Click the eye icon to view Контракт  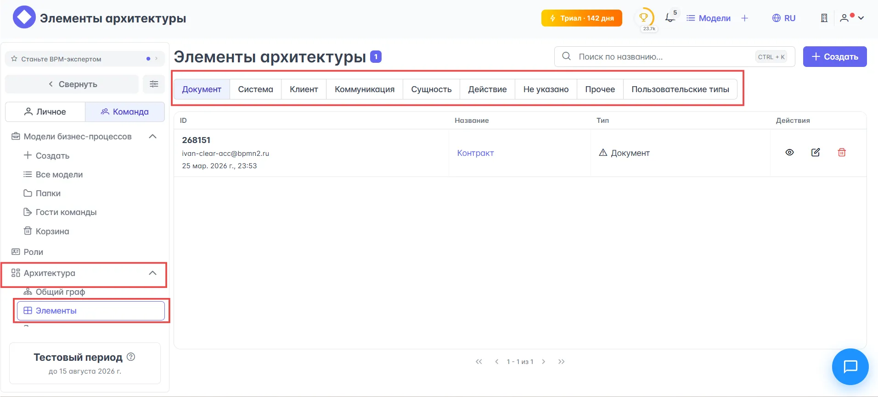coord(789,153)
